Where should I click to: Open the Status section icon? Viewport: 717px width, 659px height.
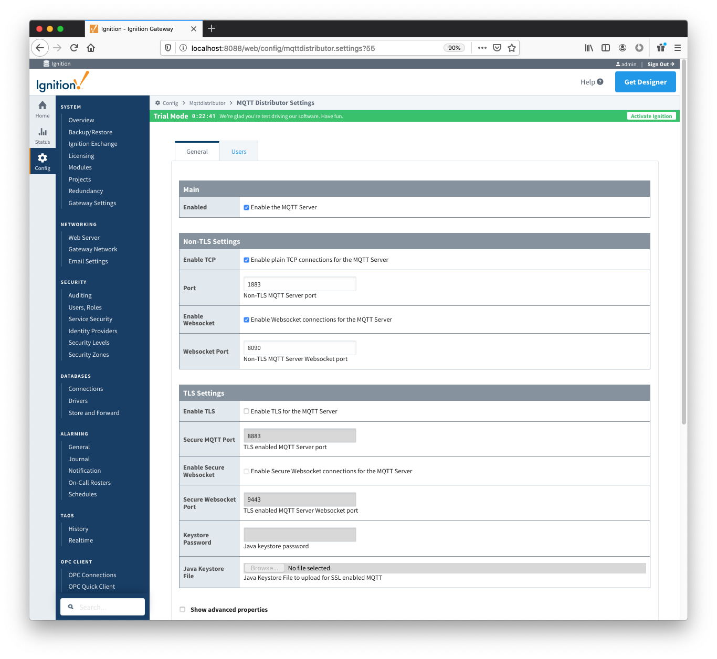[x=43, y=132]
